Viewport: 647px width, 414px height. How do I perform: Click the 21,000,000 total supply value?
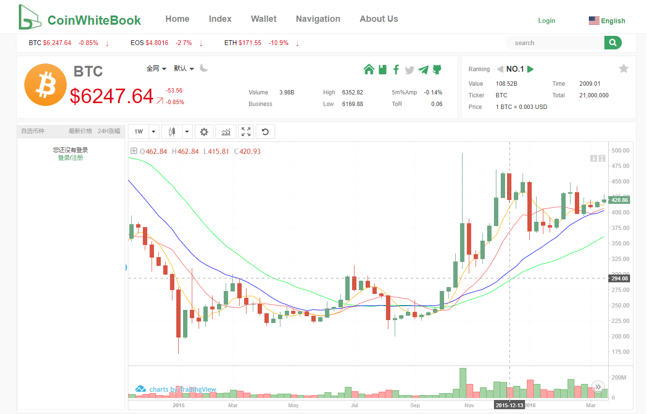(594, 95)
